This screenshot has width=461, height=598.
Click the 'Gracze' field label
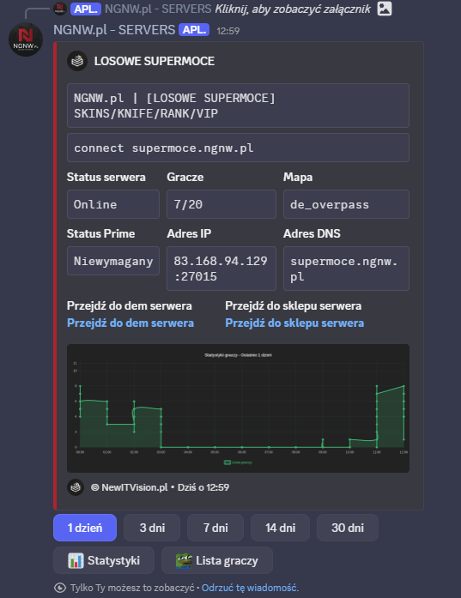click(185, 177)
